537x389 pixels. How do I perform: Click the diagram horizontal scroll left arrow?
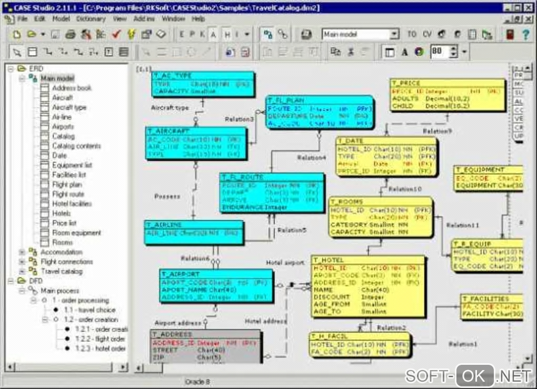[x=138, y=368]
